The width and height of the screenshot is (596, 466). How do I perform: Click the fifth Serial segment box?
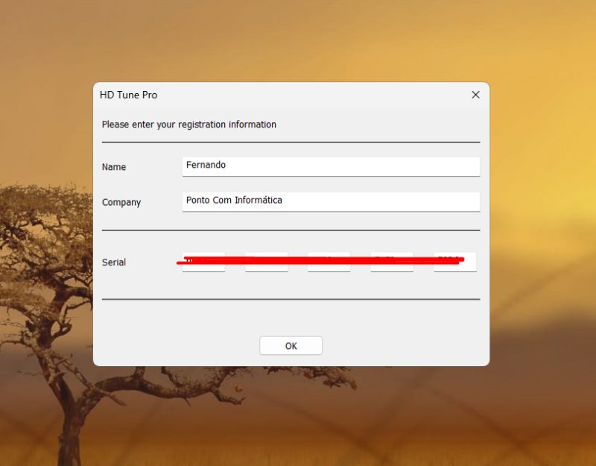click(455, 262)
